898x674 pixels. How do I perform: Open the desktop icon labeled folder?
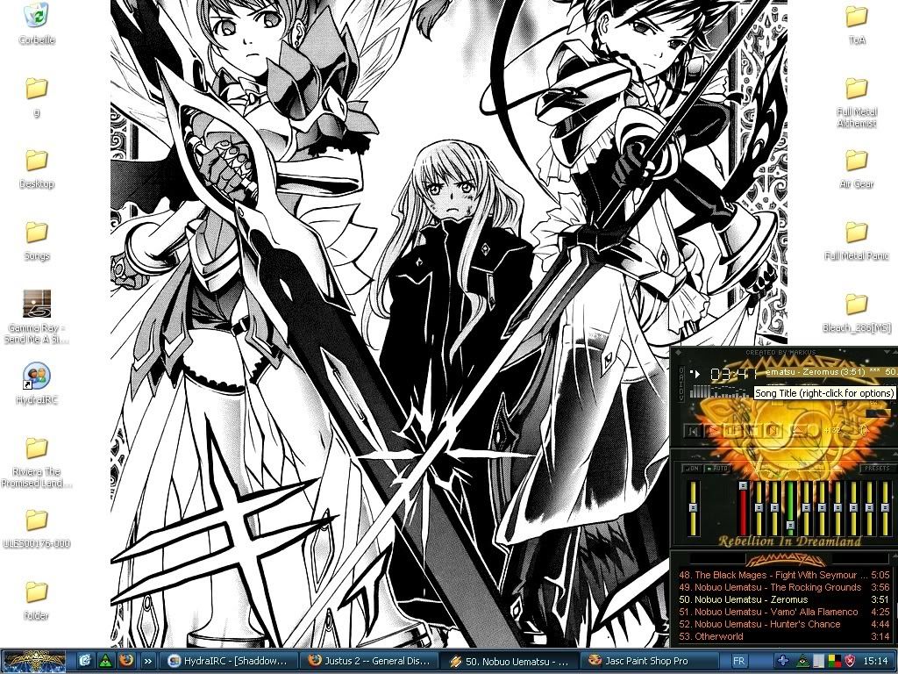click(x=36, y=600)
